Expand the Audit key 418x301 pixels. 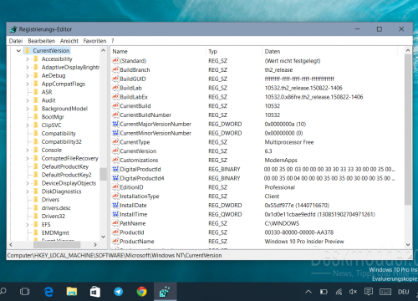click(28, 100)
